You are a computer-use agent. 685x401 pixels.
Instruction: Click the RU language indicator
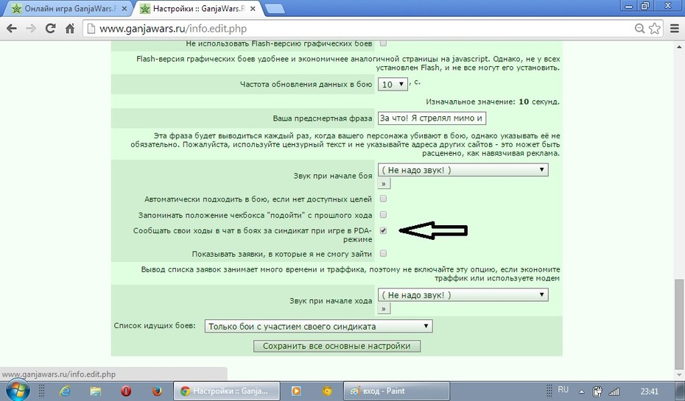click(x=563, y=390)
